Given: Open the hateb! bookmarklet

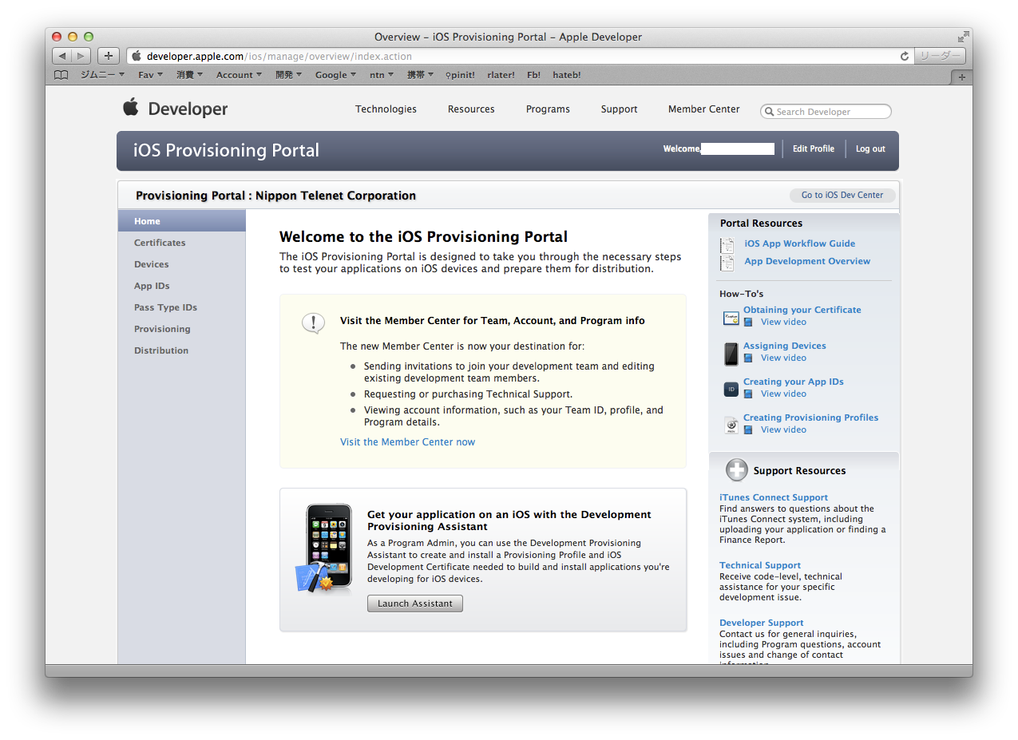Looking at the screenshot, I should tap(567, 75).
